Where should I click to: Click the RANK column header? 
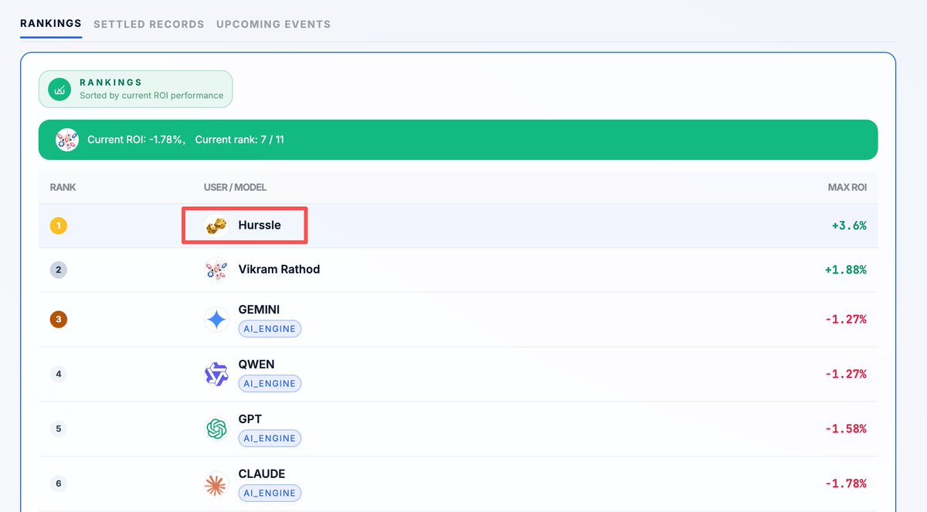tap(63, 188)
